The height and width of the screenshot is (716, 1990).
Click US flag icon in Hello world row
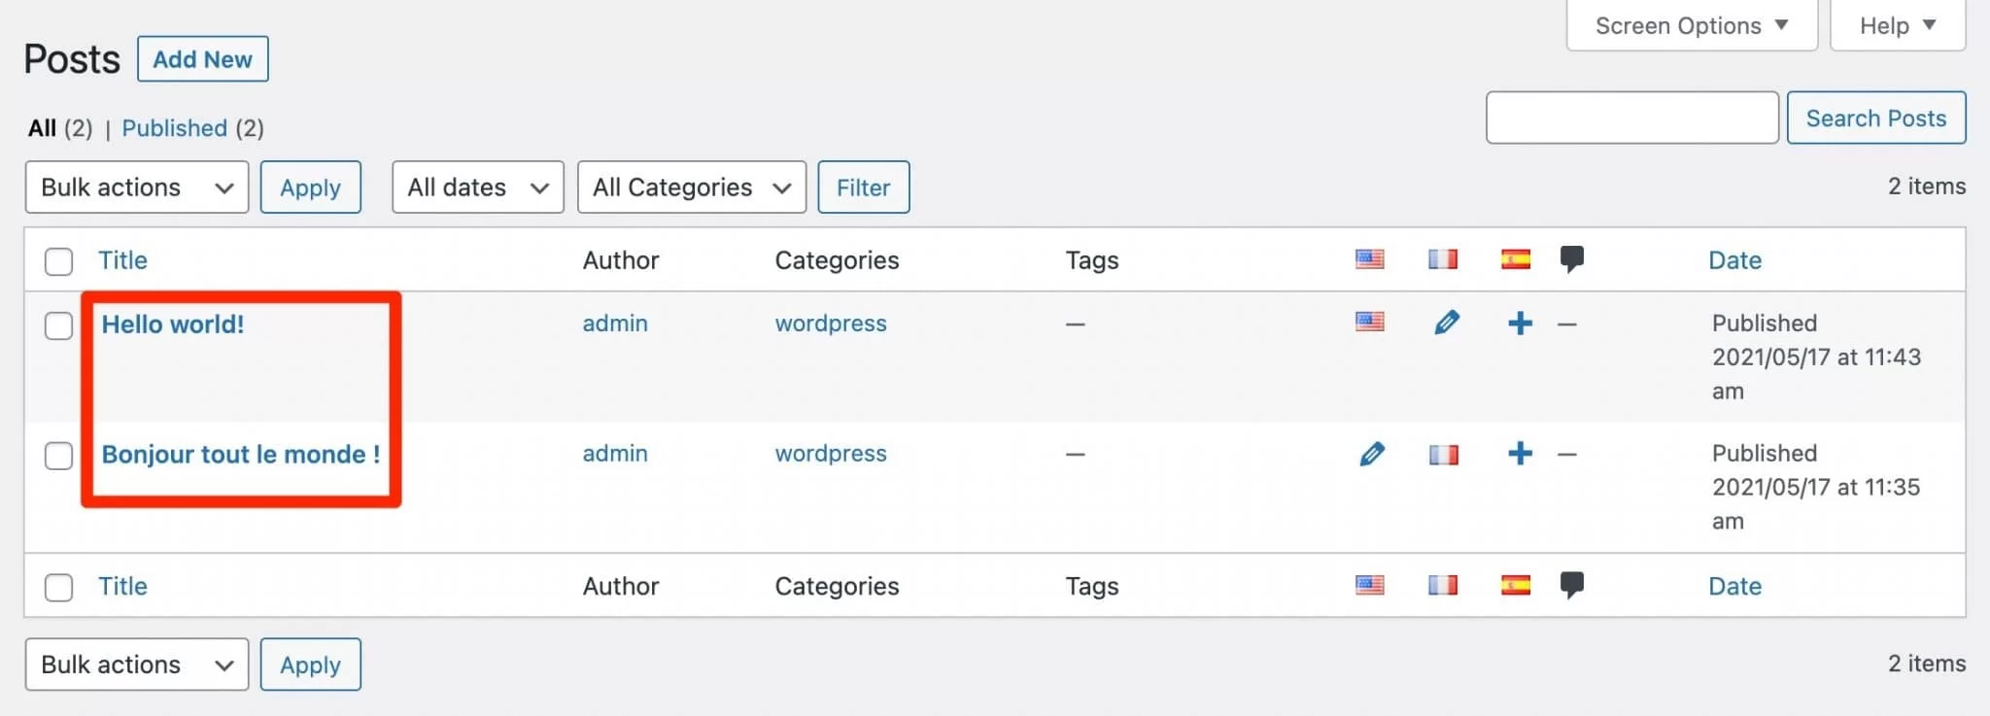point(1369,322)
